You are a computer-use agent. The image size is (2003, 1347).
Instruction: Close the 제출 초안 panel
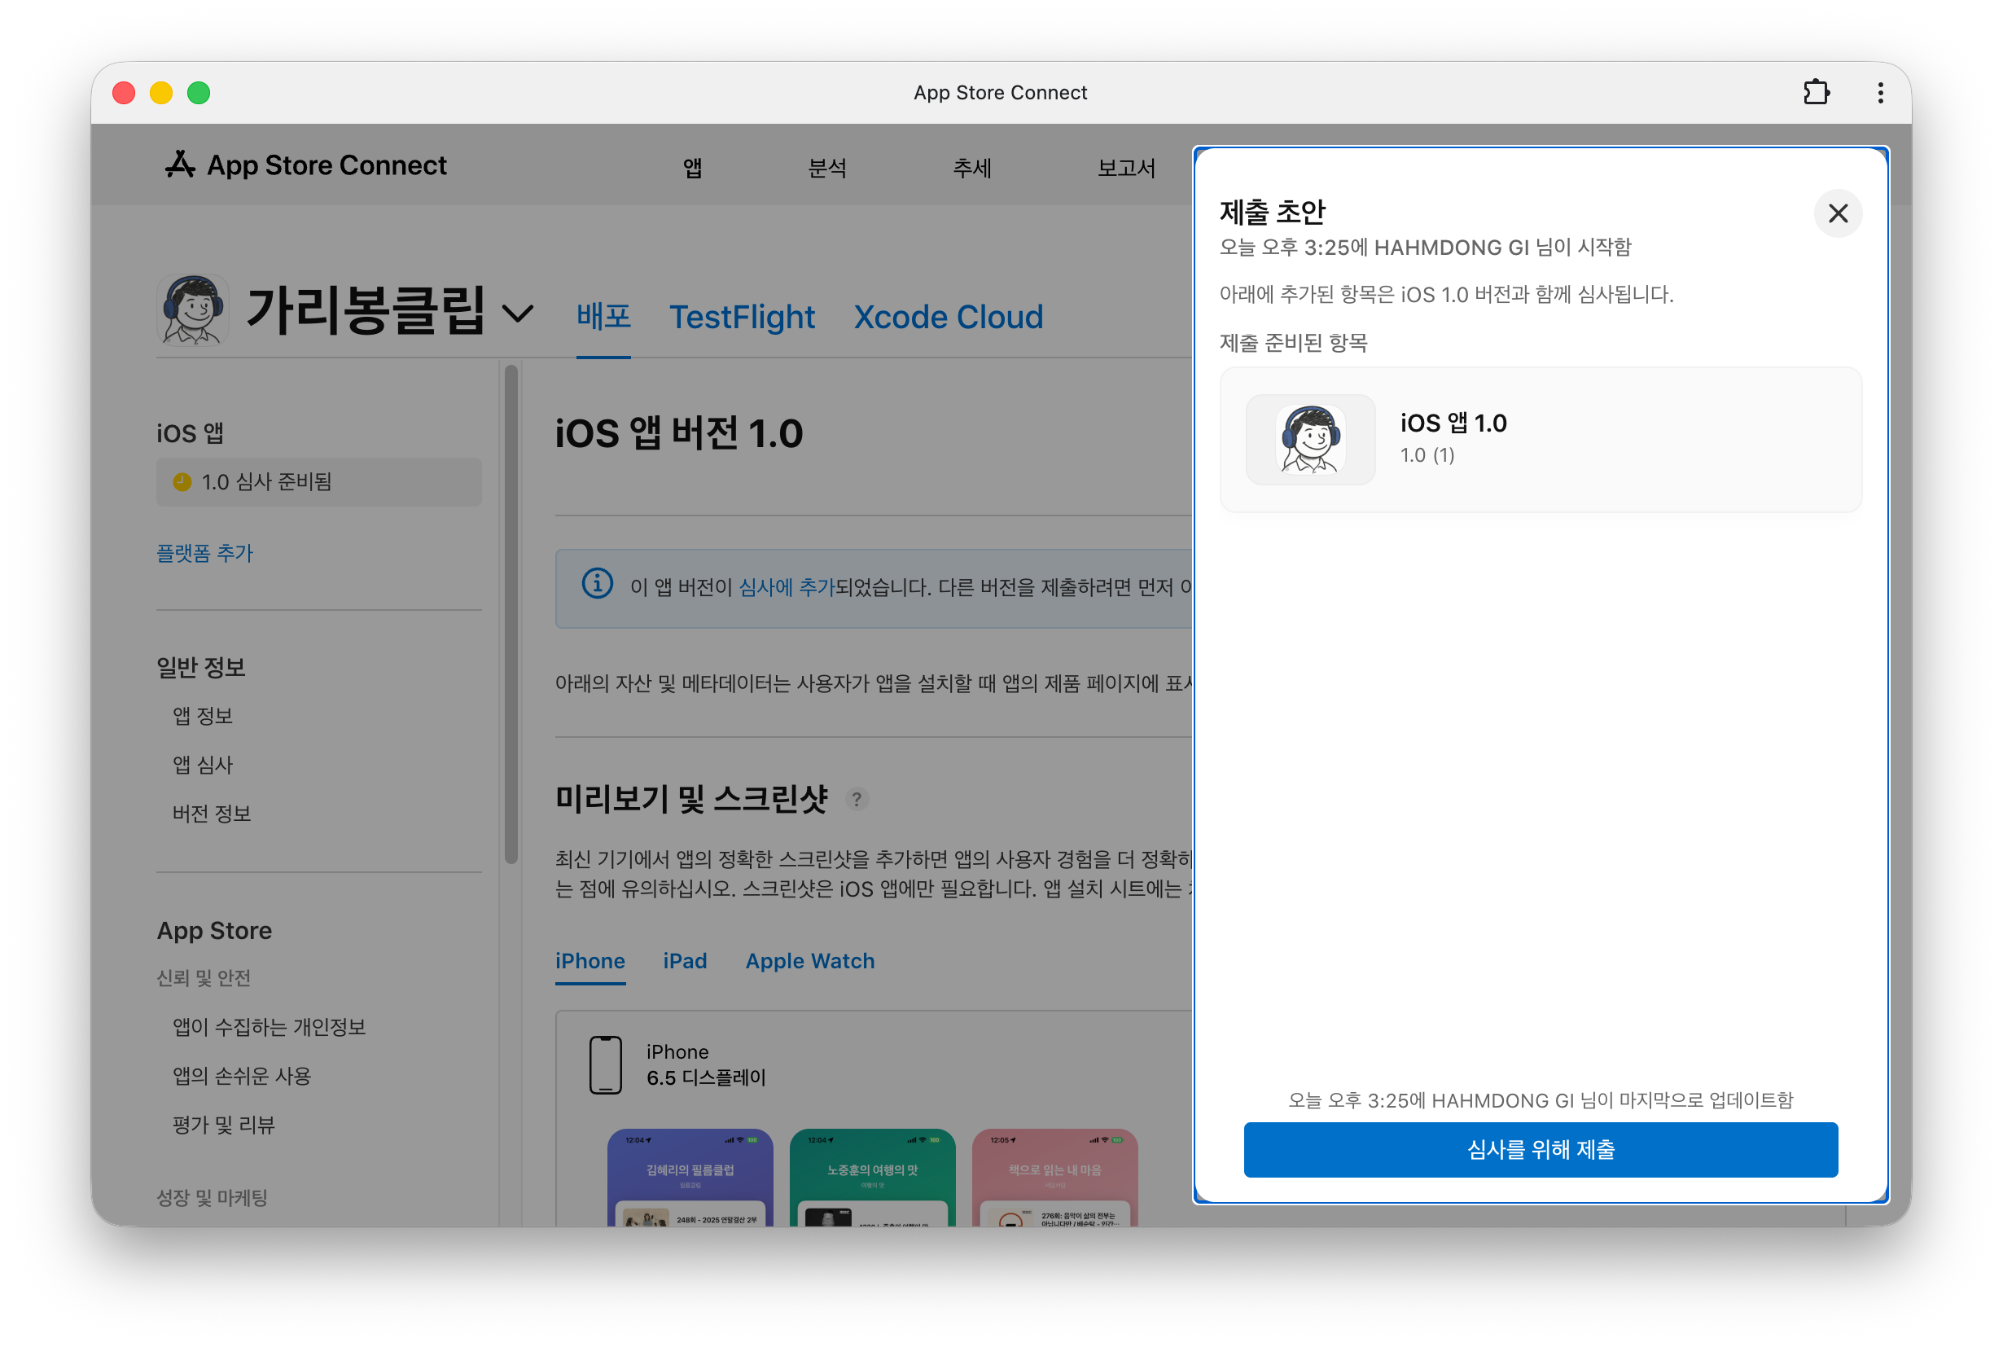point(1837,213)
